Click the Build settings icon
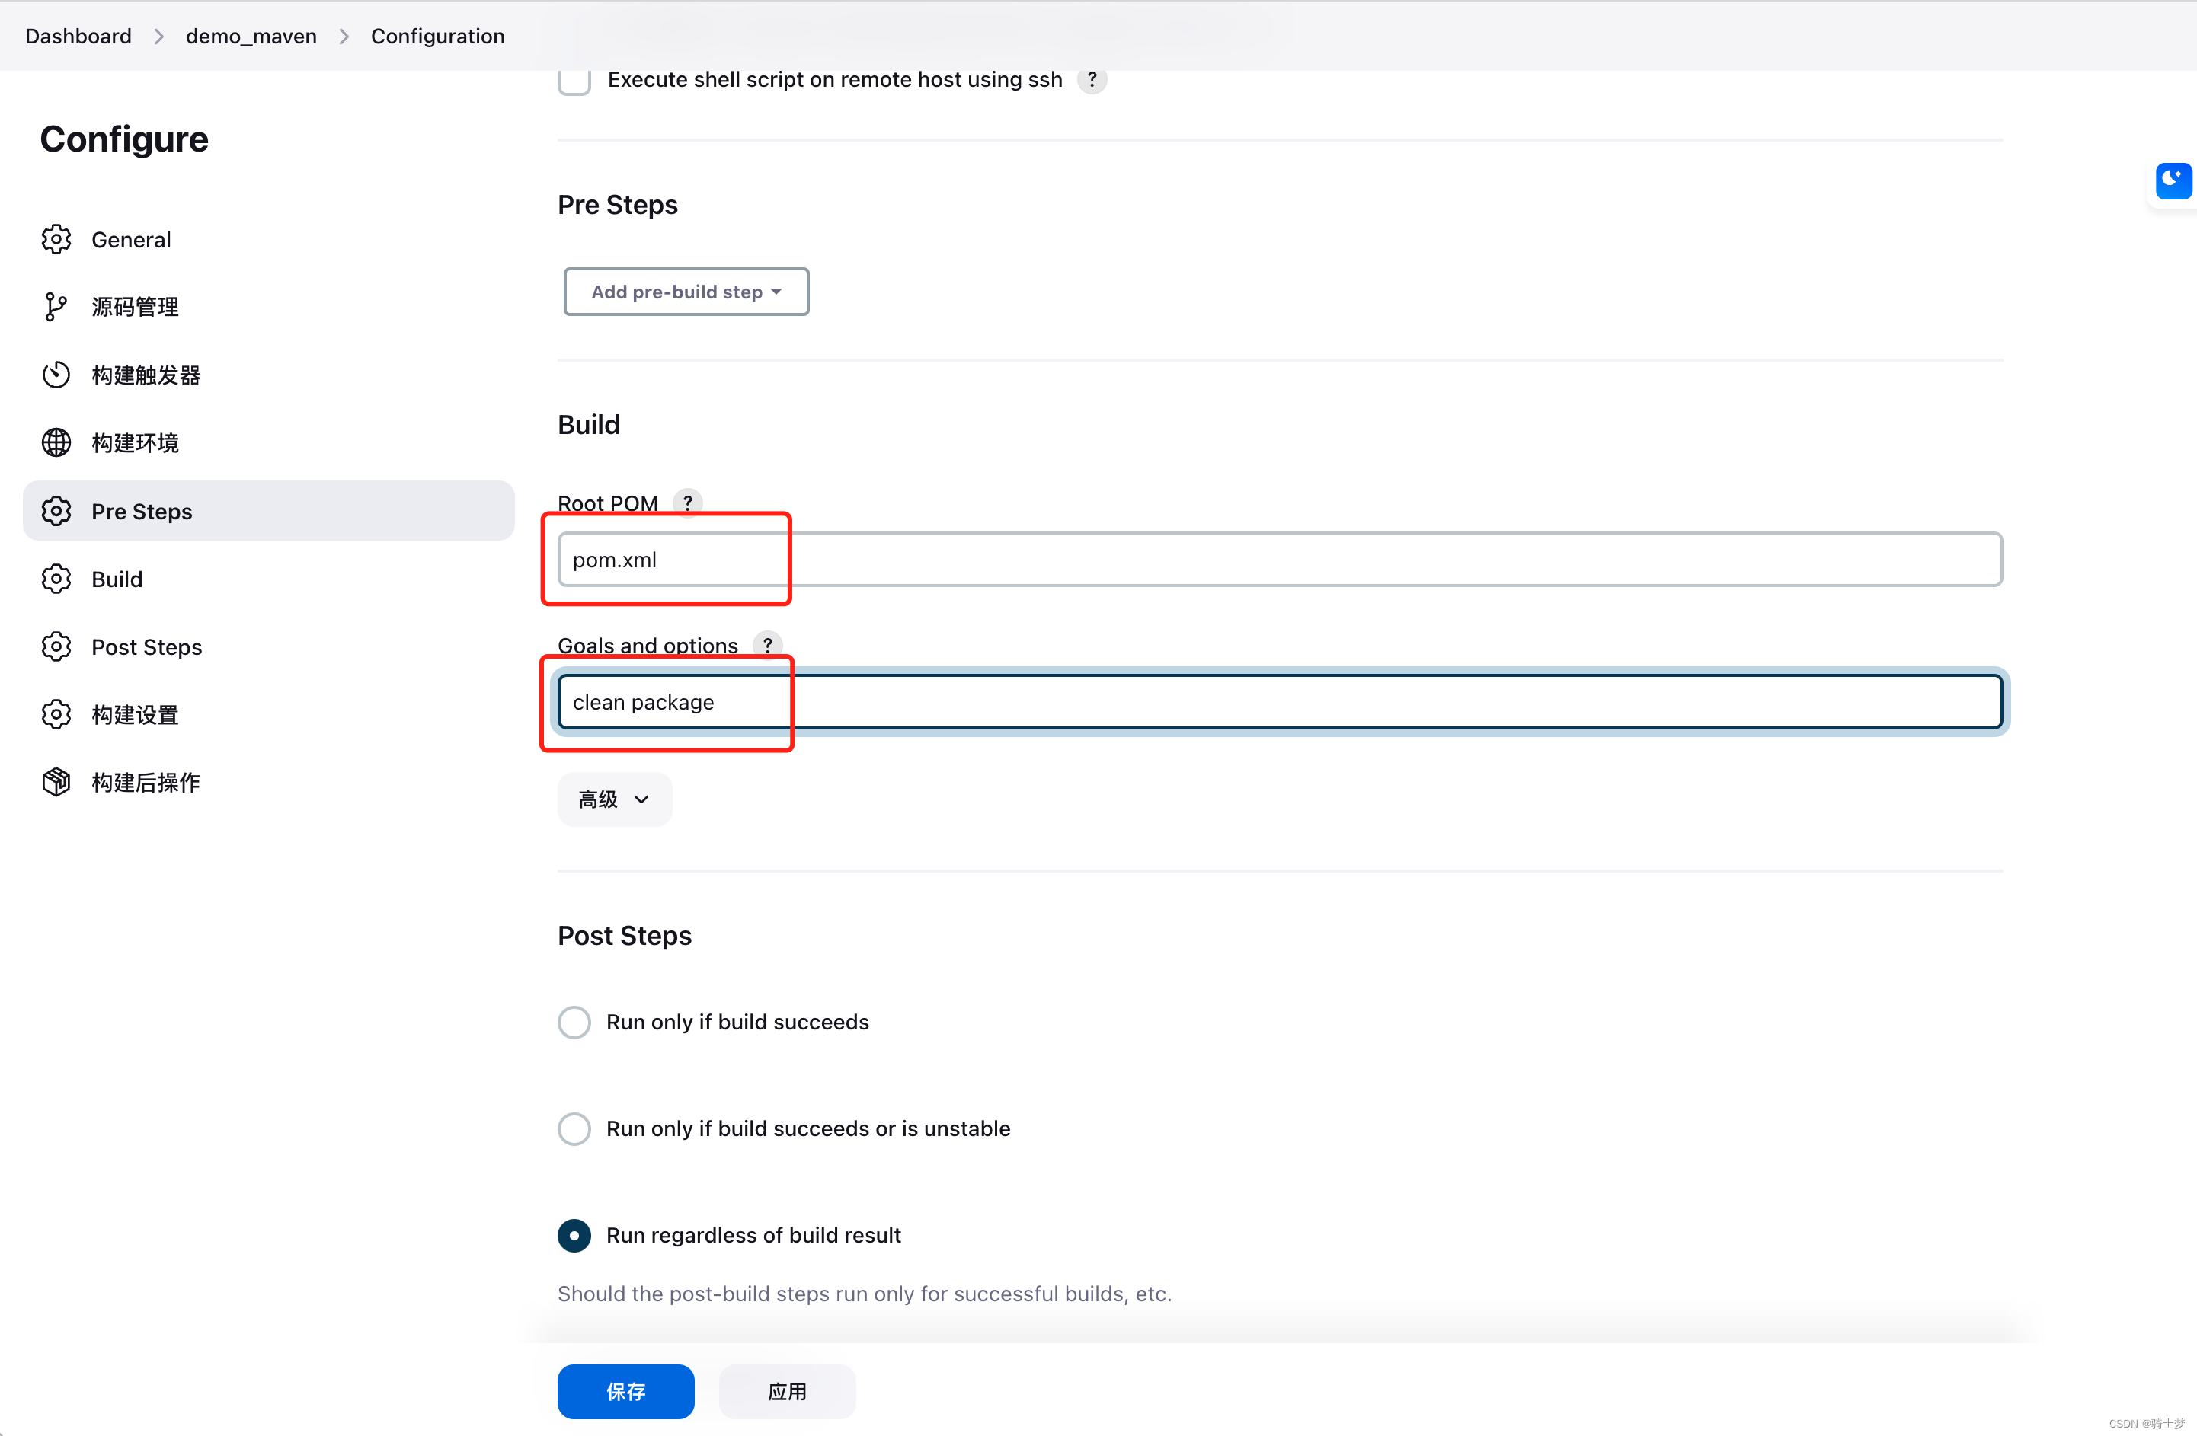The height and width of the screenshot is (1436, 2197). [x=58, y=579]
